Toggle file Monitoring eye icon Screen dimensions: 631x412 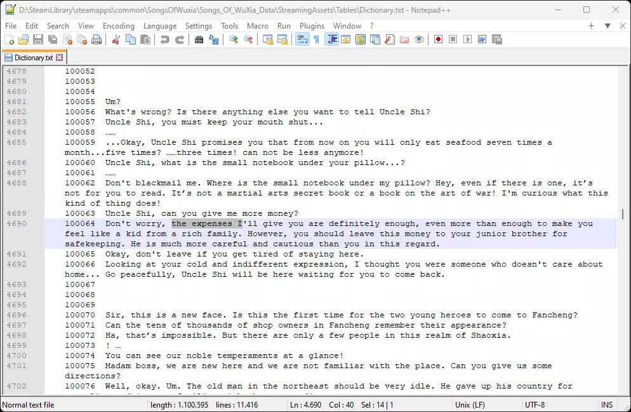click(x=419, y=39)
